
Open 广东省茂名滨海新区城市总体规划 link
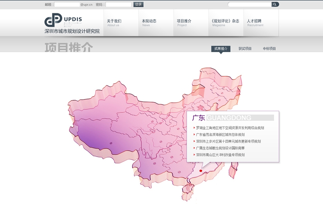pos(220,135)
